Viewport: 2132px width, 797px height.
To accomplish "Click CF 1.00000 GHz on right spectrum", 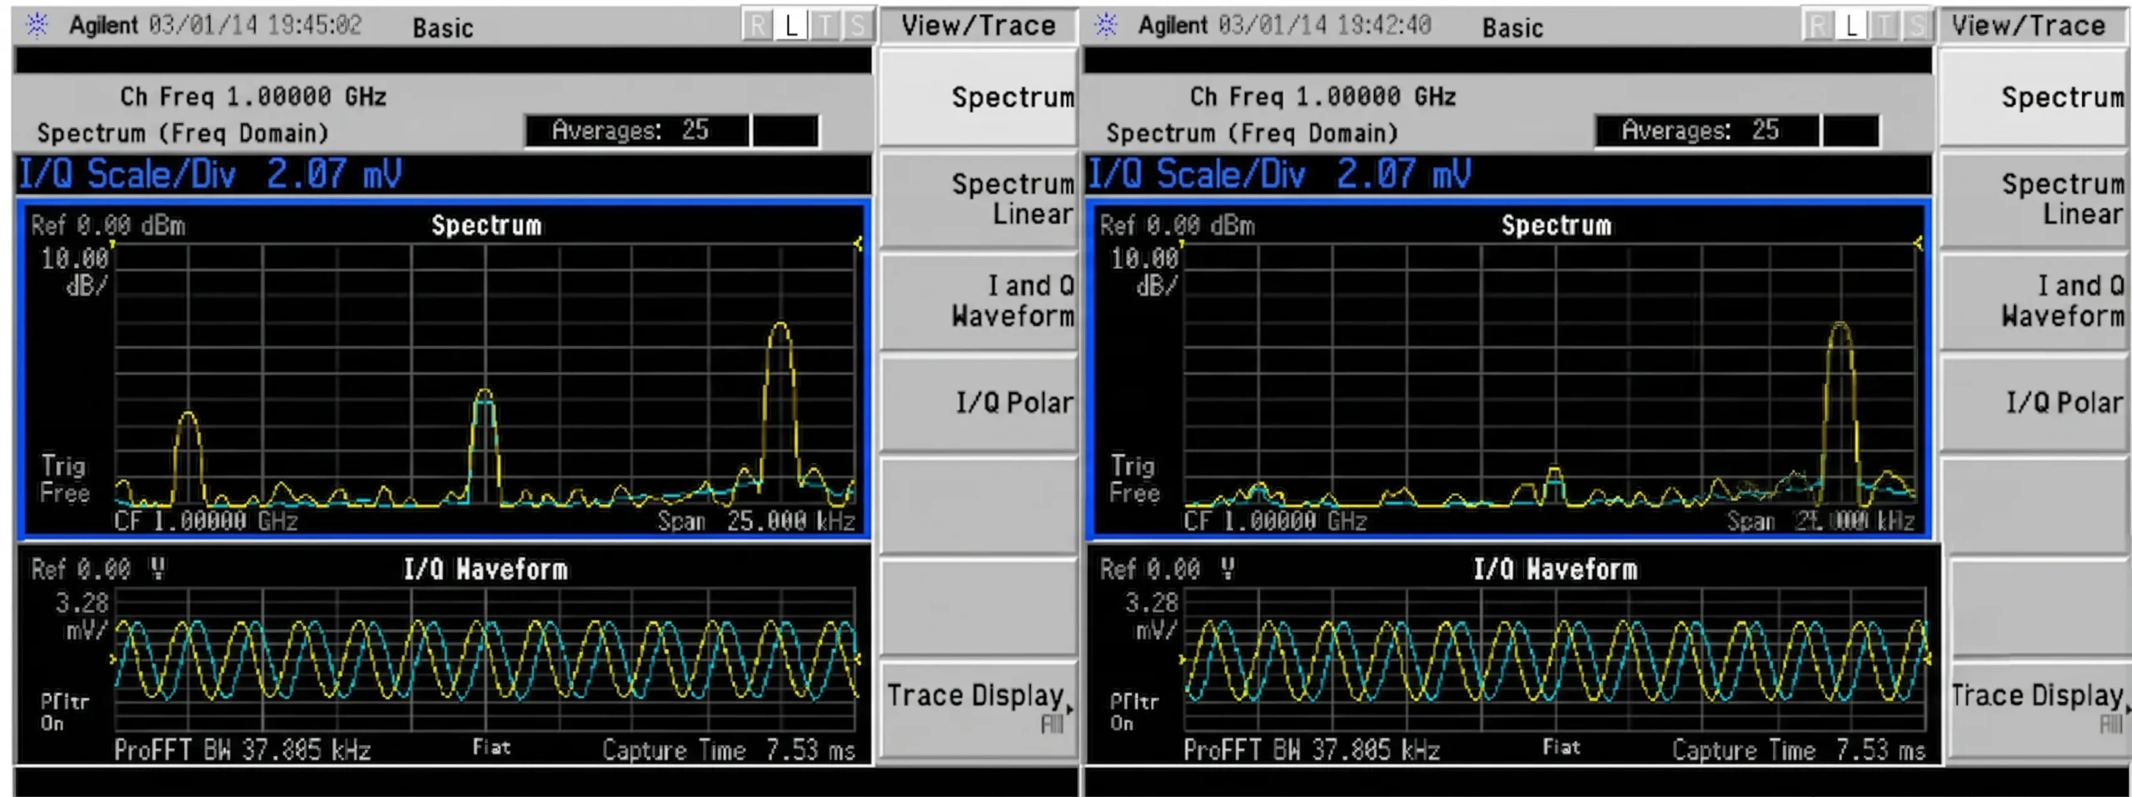I will click(x=1275, y=521).
